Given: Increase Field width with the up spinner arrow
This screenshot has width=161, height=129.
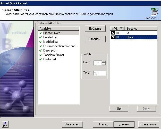Looking at the screenshot, I should tap(104, 62).
